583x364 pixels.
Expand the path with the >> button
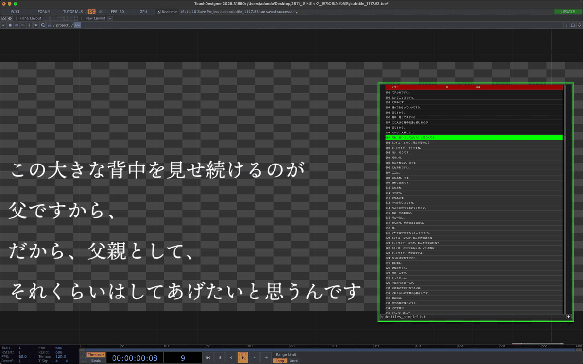pyautogui.click(x=77, y=25)
